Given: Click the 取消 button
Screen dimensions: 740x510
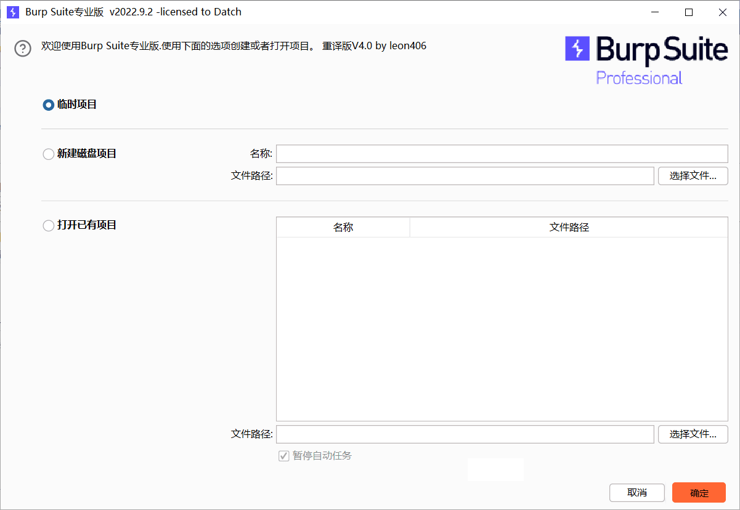Looking at the screenshot, I should coord(637,493).
